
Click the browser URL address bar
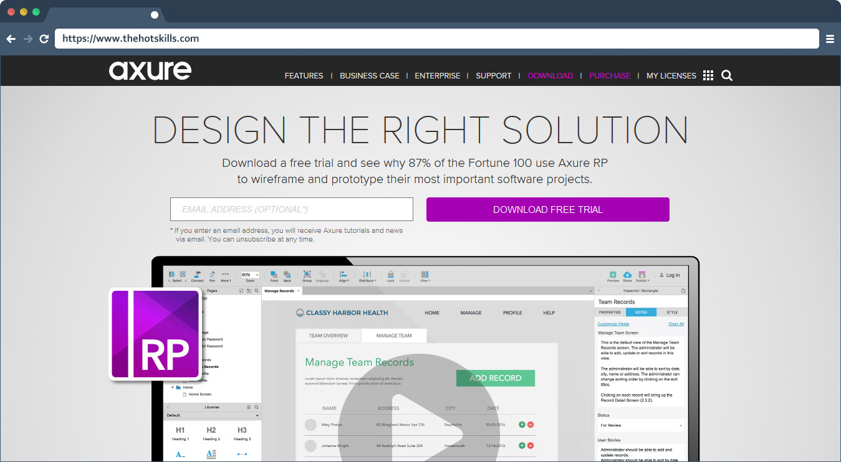(x=437, y=39)
